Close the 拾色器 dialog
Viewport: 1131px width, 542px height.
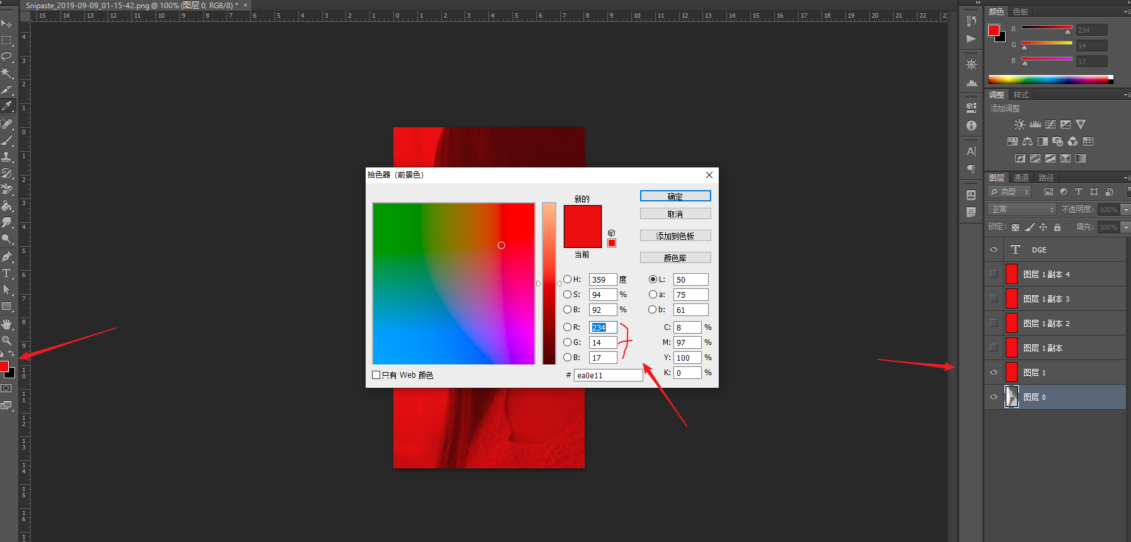709,175
